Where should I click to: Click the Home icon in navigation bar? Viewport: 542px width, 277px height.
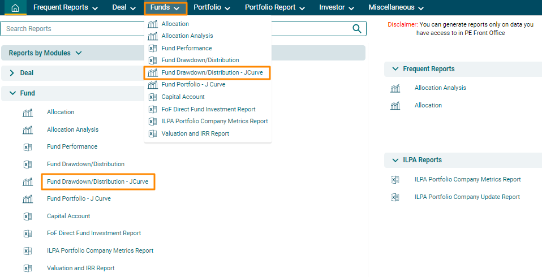15,8
